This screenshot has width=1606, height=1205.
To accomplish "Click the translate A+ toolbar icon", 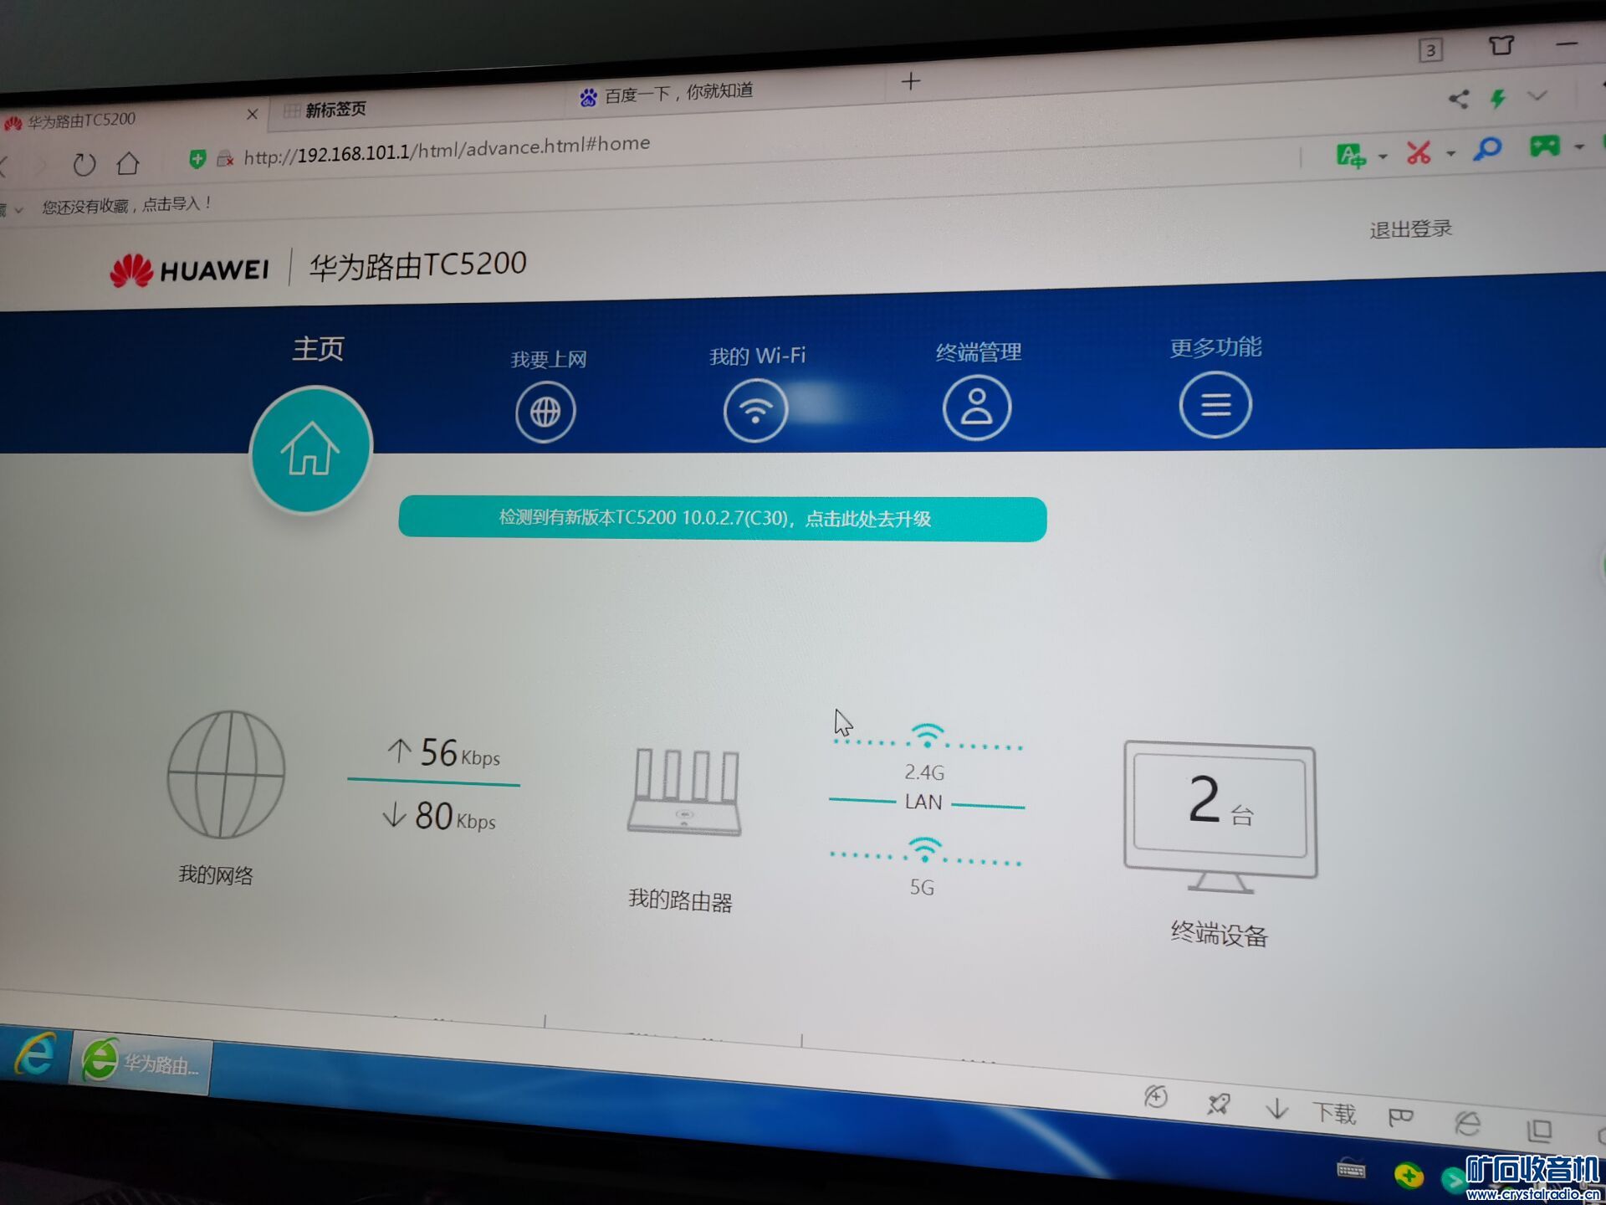I will point(1350,156).
